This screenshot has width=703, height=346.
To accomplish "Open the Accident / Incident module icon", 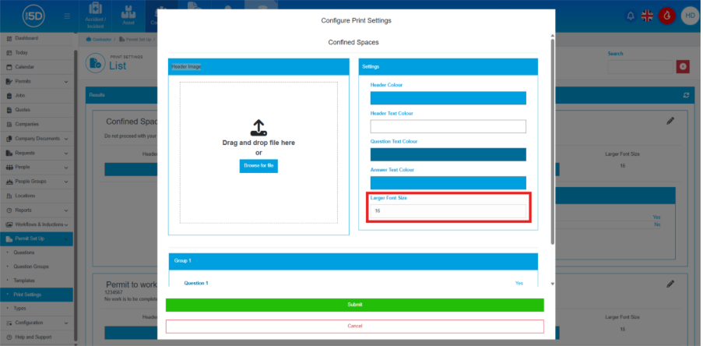I will 95,16.
